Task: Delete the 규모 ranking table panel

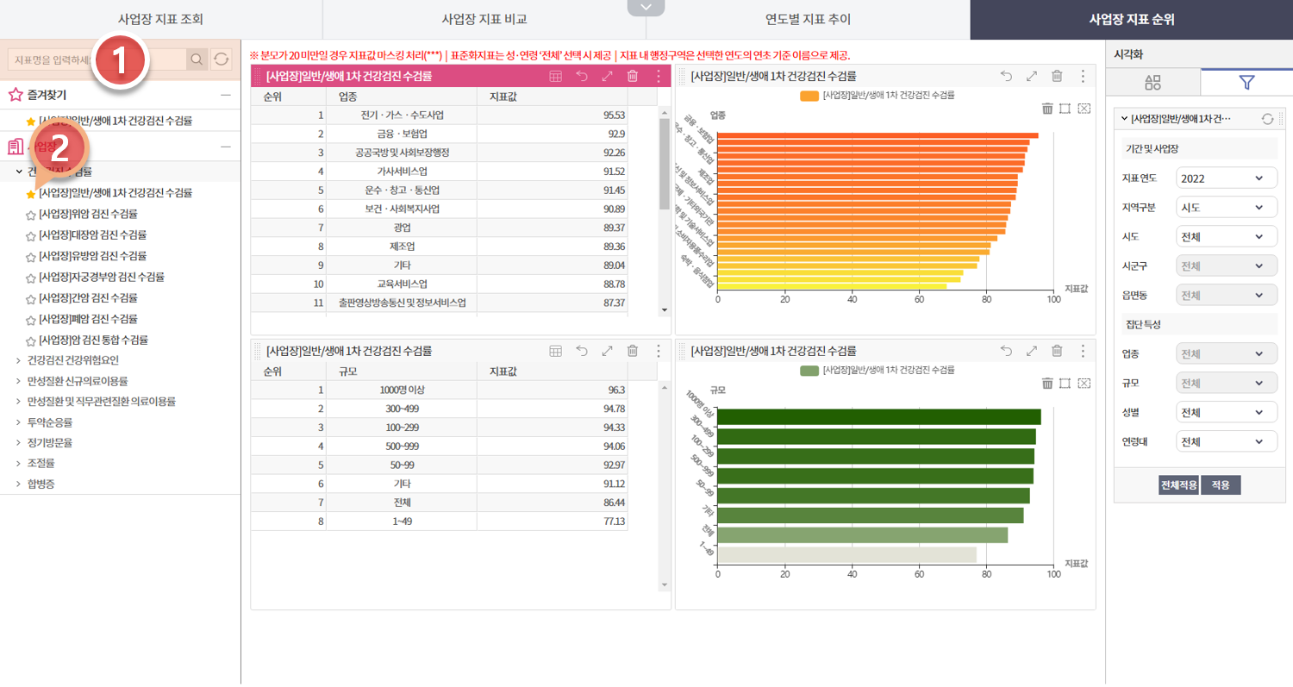Action: pyautogui.click(x=633, y=351)
